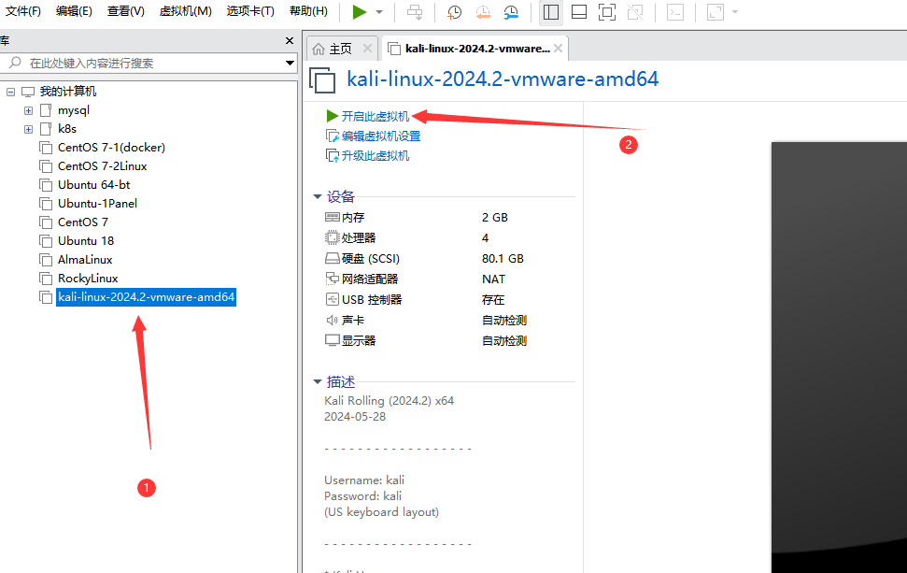The height and width of the screenshot is (573, 907).
Task: Take a snapshot using the clock-plus icon
Action: pos(454,12)
